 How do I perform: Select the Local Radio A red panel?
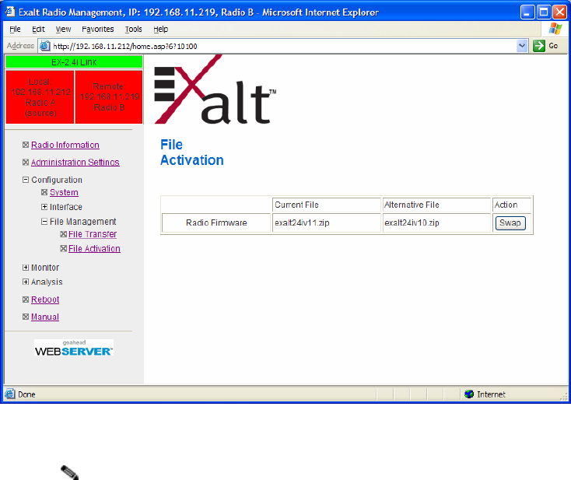tap(40, 97)
